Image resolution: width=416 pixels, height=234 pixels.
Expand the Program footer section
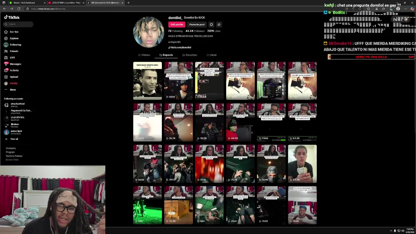[10, 152]
